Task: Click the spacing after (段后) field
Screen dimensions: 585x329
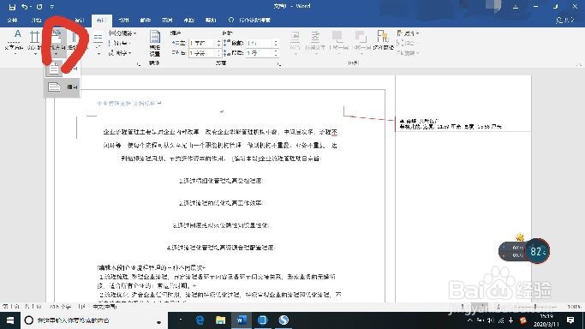Action: tap(260, 53)
